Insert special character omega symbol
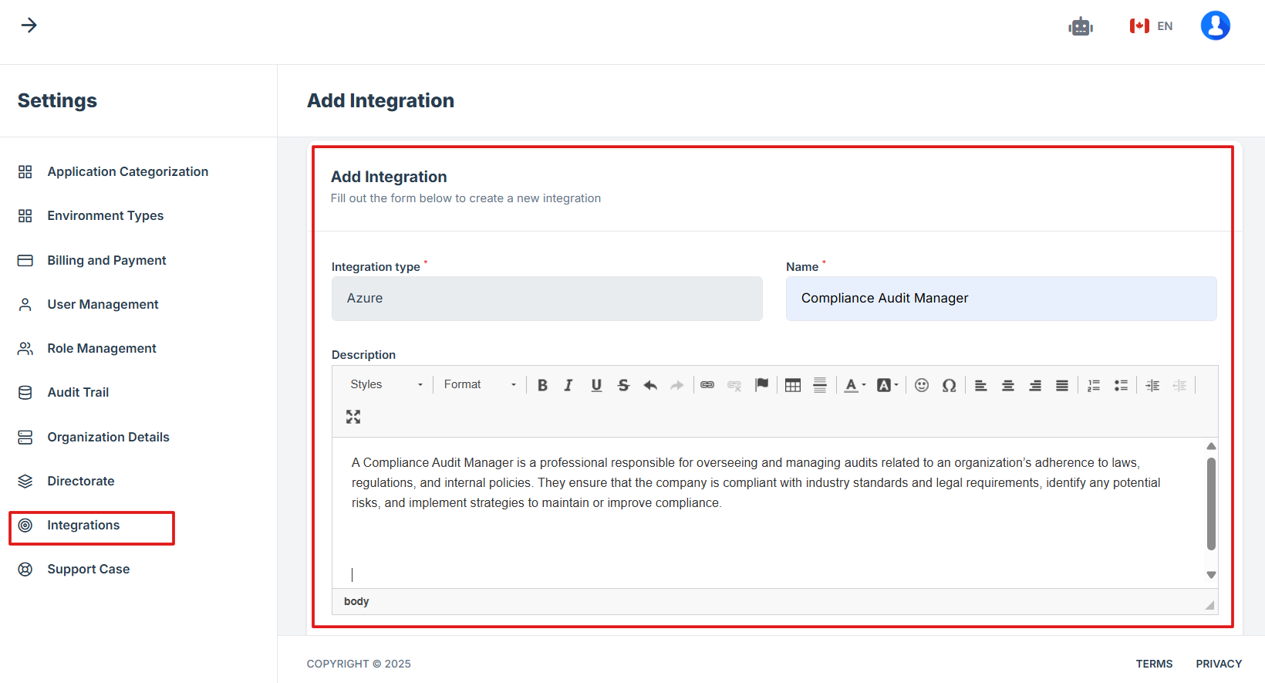Screen dimensions: 1265x683 click(x=949, y=385)
